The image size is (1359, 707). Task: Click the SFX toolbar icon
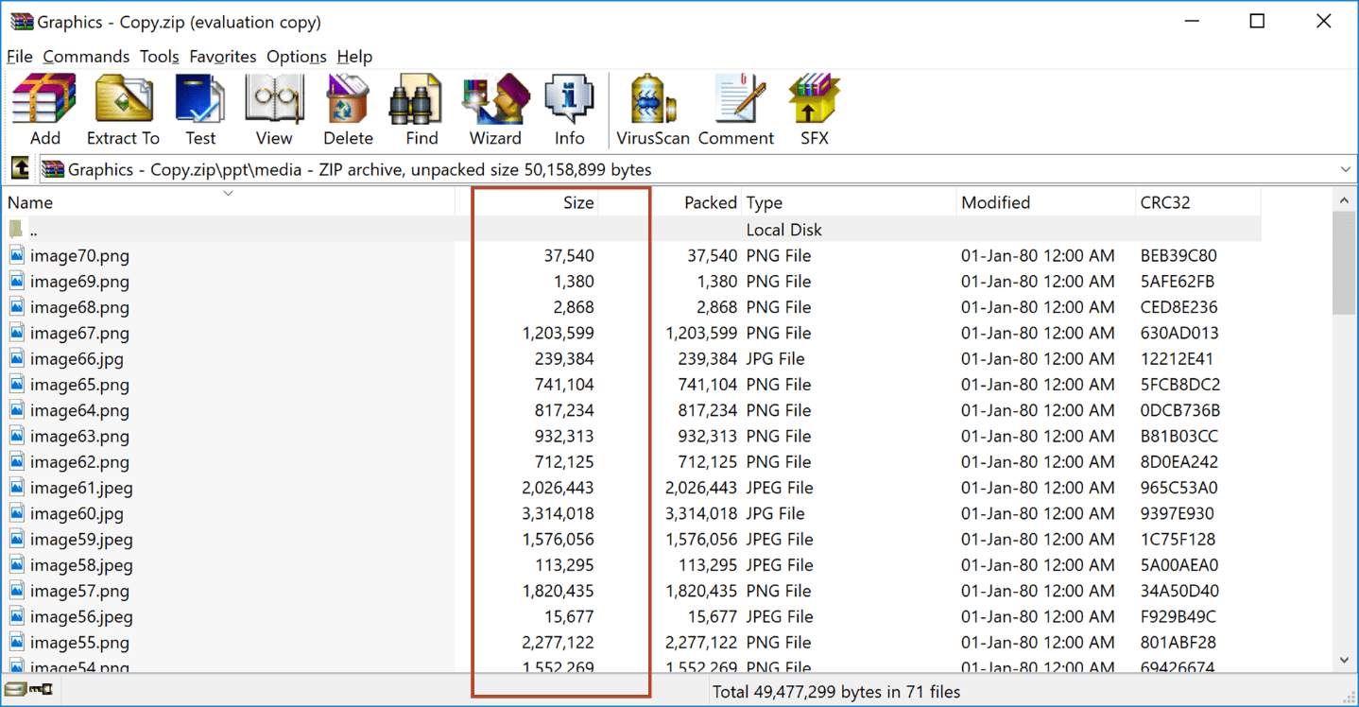click(x=814, y=110)
